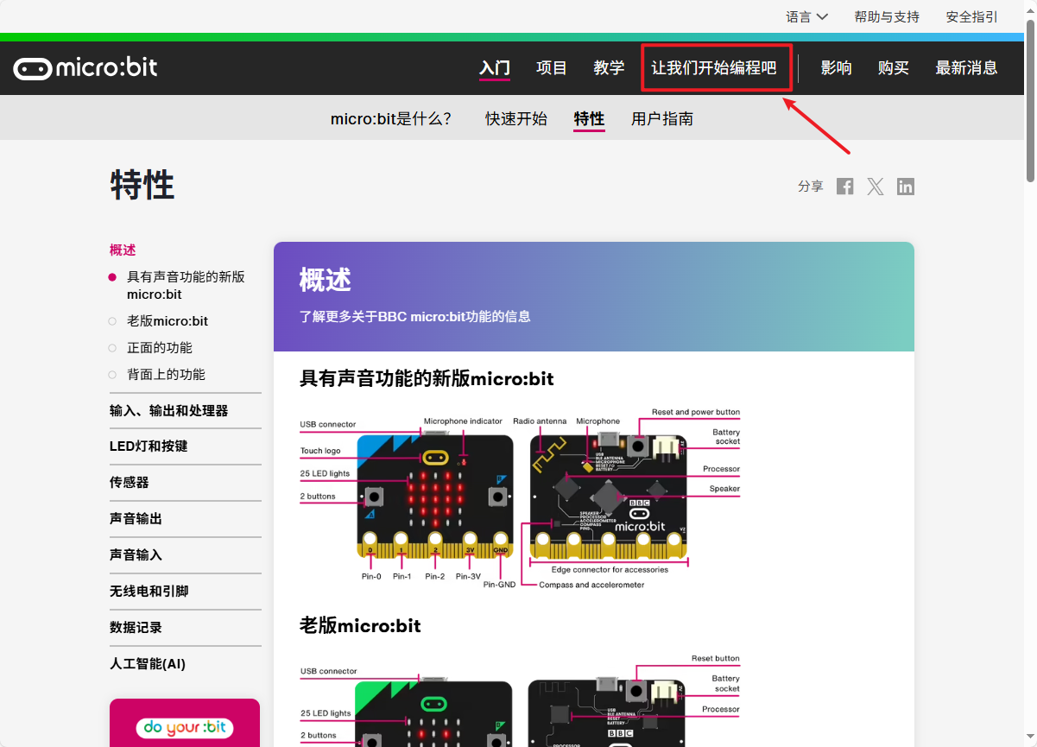Click the 概述 banner heading

pyautogui.click(x=326, y=280)
